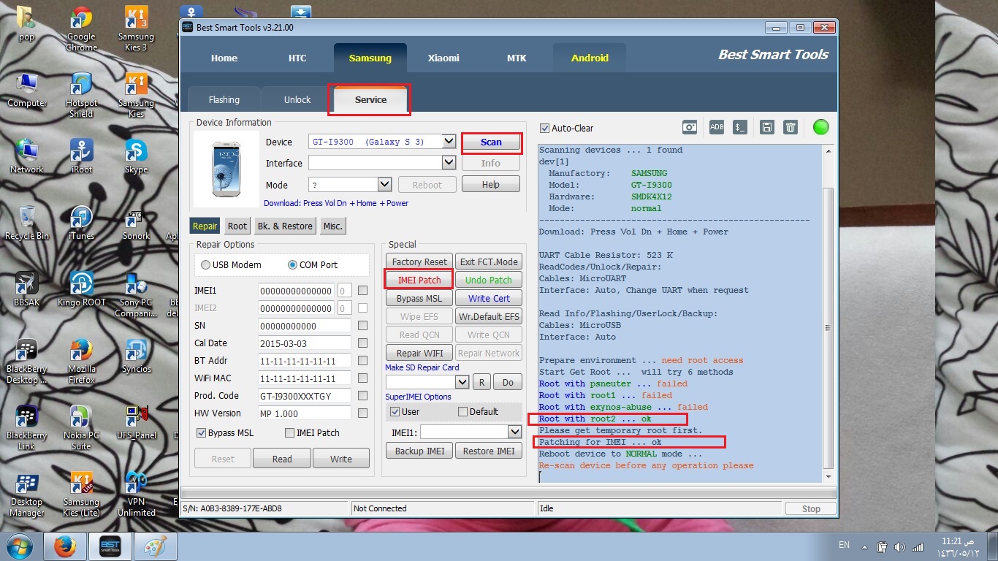Click the Prod. Code input field
Viewport: 998px width, 561px height.
[x=305, y=396]
